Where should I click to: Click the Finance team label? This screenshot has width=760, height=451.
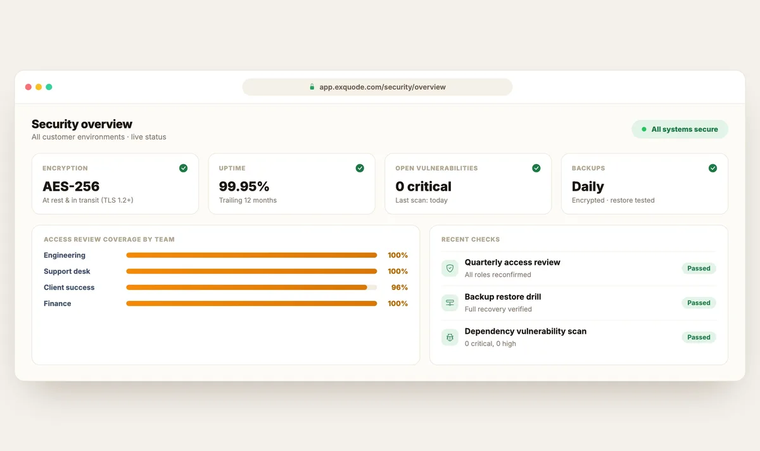pyautogui.click(x=57, y=303)
